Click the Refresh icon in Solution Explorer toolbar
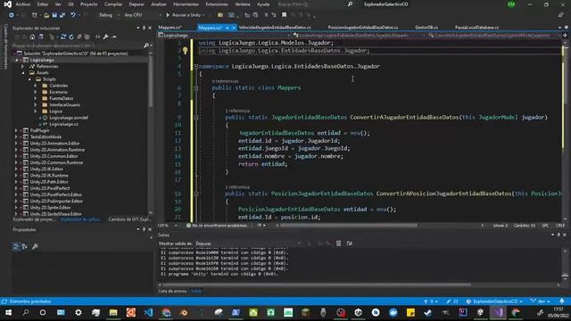The width and height of the screenshot is (571, 321). [x=71, y=37]
